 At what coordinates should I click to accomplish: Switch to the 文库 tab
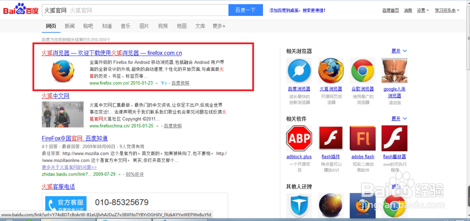pos(200,26)
